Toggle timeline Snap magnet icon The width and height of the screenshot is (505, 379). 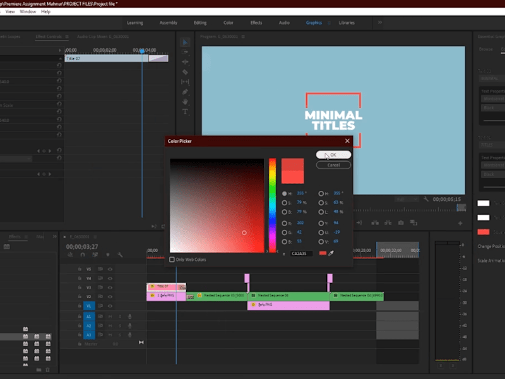(x=83, y=255)
